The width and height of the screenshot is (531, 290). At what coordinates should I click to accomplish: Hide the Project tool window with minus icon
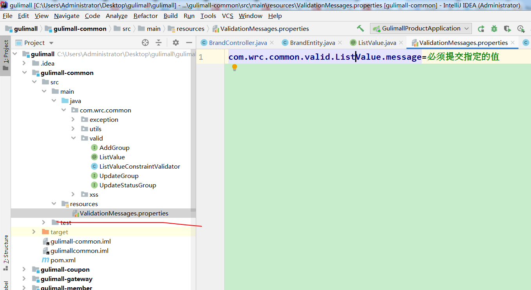pyautogui.click(x=189, y=42)
